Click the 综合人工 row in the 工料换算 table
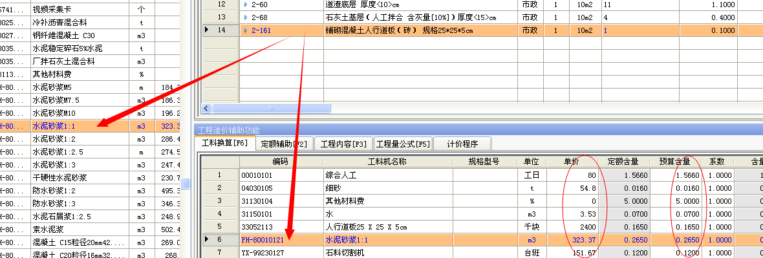 pos(341,175)
